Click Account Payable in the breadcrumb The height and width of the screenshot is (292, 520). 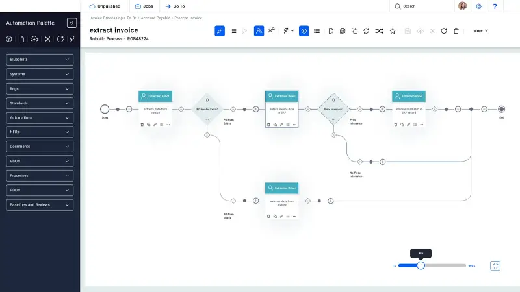point(155,18)
